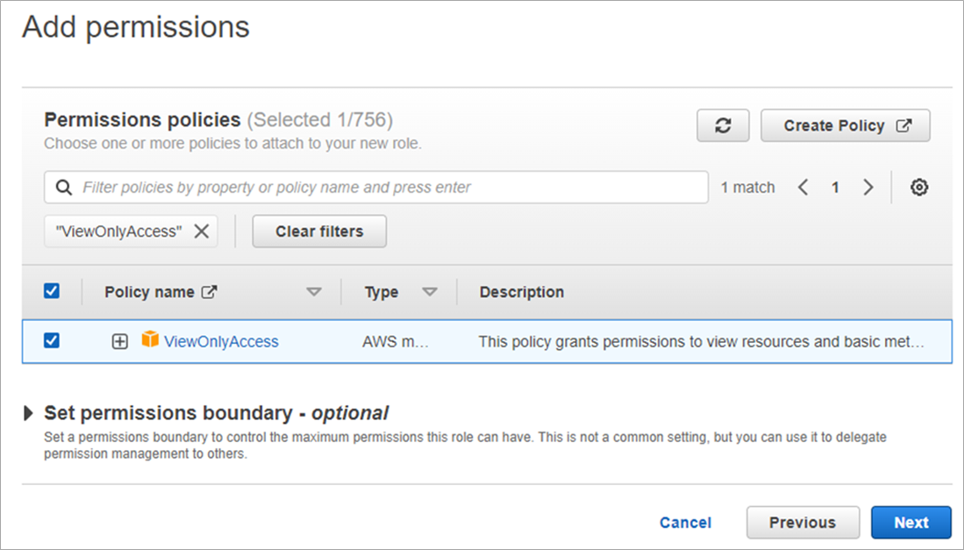Open the Type column sort dropdown
This screenshot has height=550, width=964.
pos(430,292)
